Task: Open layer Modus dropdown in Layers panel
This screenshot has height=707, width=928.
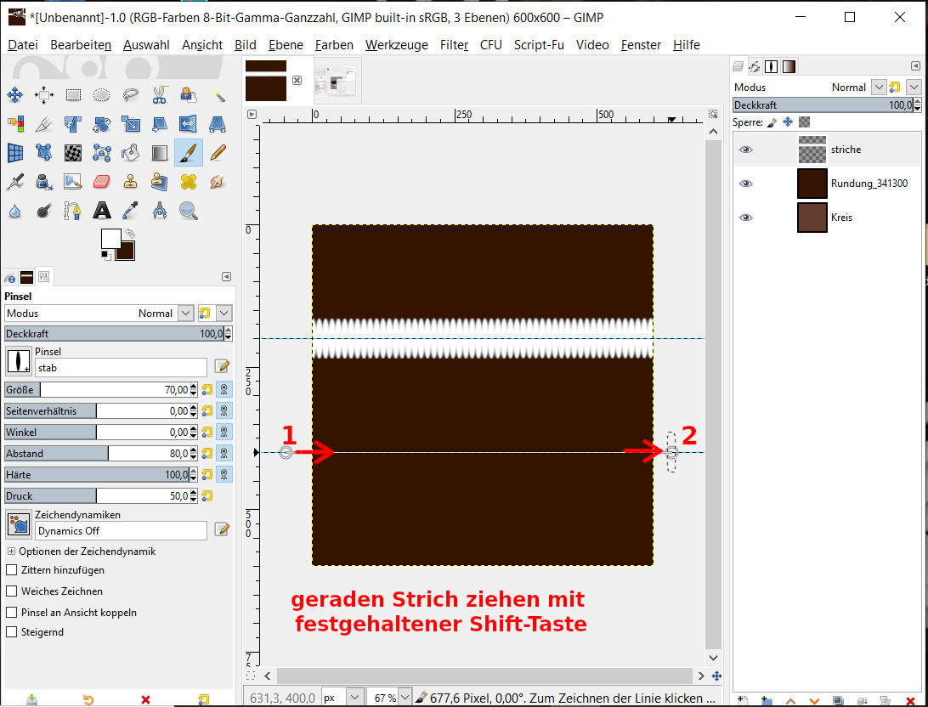Action: coord(879,87)
